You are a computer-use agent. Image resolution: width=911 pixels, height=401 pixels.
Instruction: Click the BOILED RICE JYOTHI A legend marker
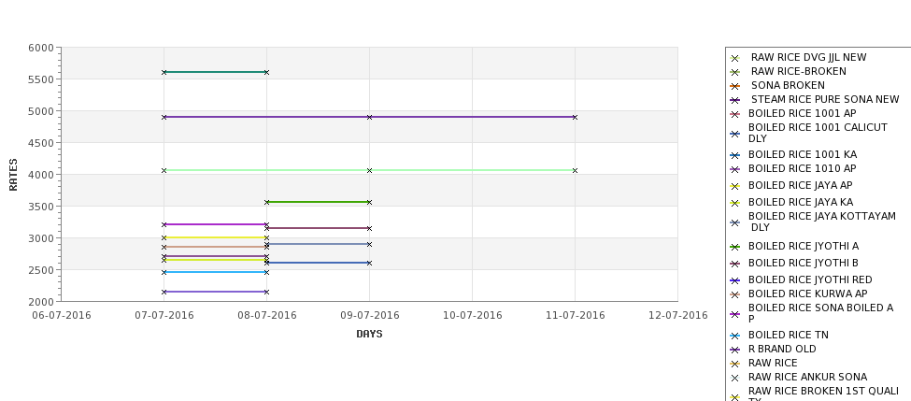734,247
